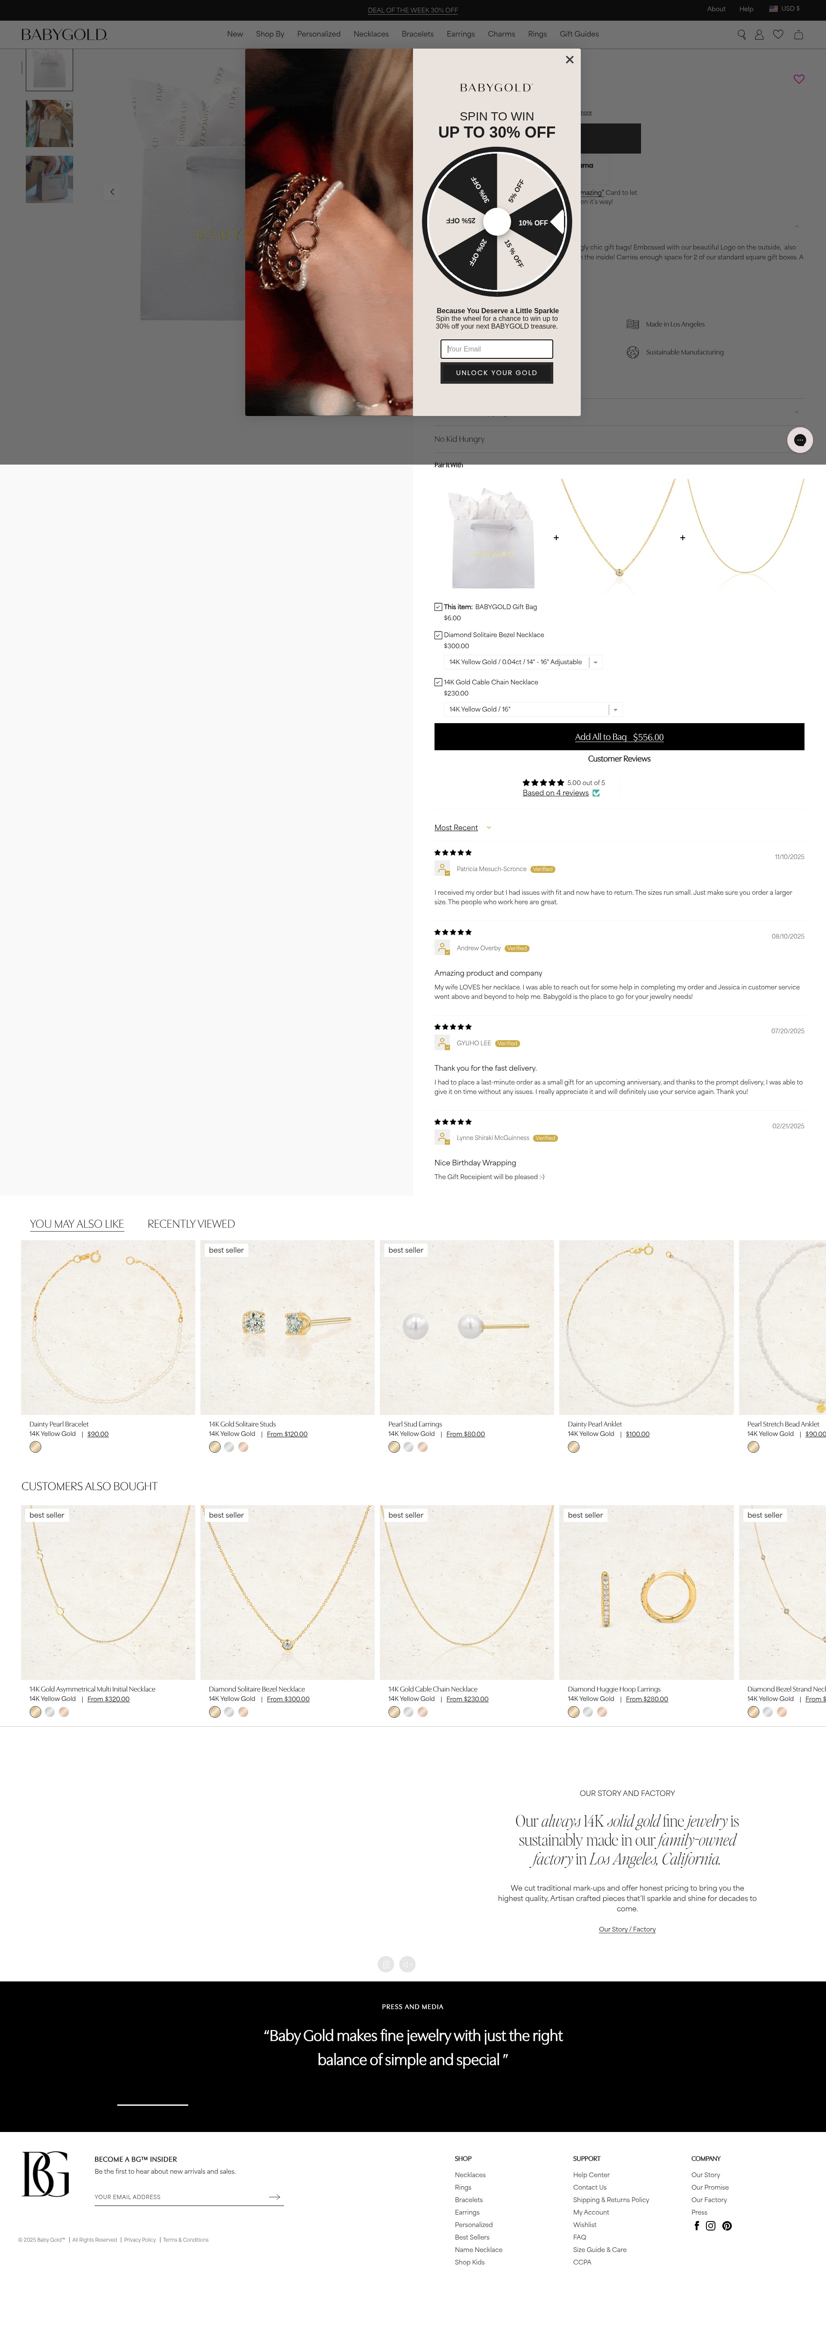The image size is (826, 2326).
Task: Open the Gift Guides menu
Action: click(579, 34)
